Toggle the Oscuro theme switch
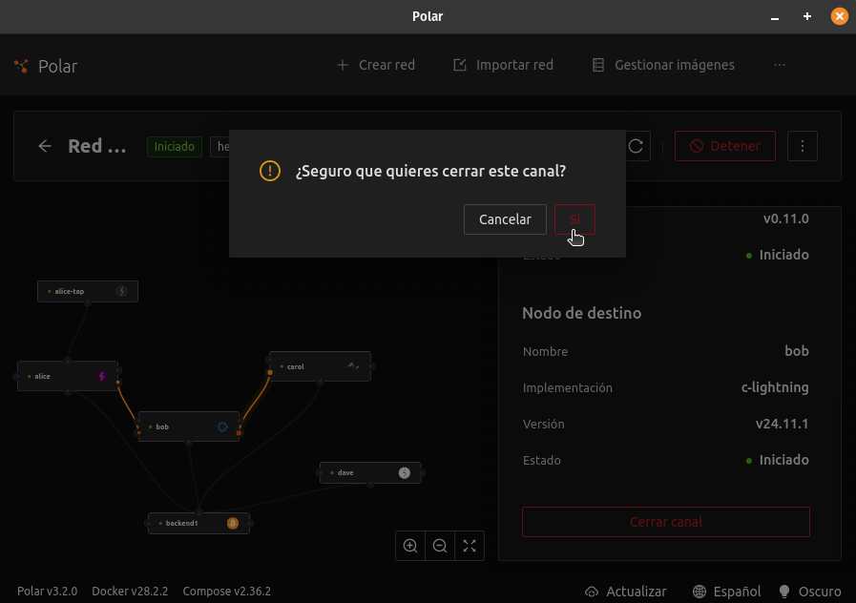The image size is (856, 603). (x=810, y=591)
